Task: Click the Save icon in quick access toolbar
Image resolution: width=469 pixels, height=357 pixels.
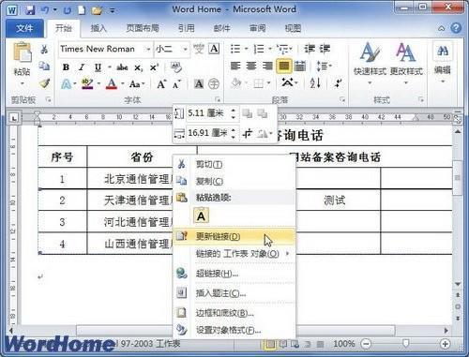Action: coord(30,9)
